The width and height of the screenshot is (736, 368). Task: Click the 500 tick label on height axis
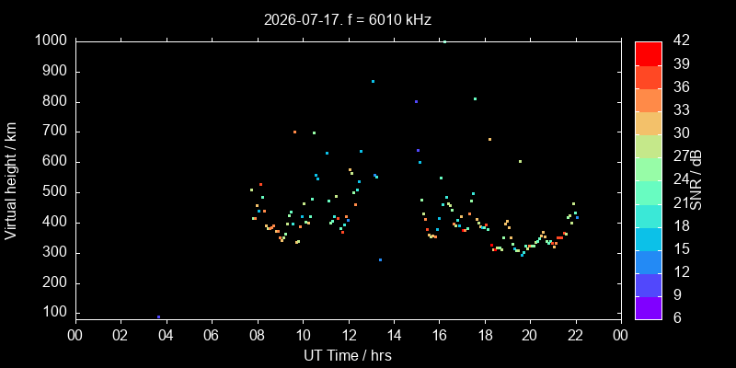pyautogui.click(x=59, y=192)
